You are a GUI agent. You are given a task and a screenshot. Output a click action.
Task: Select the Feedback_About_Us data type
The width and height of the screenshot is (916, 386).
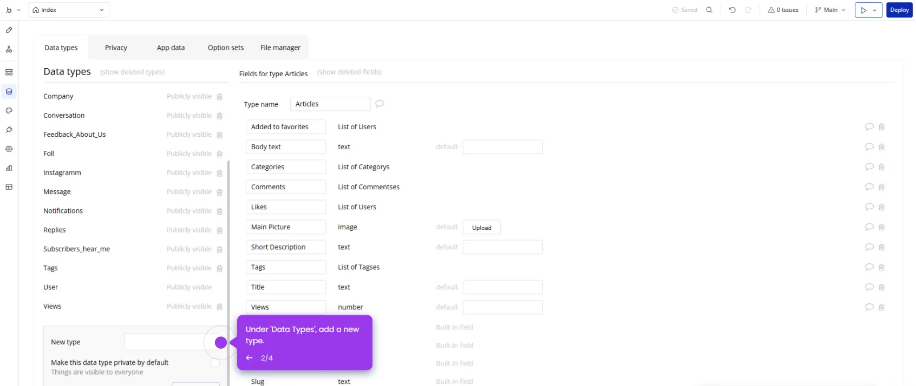coord(75,135)
